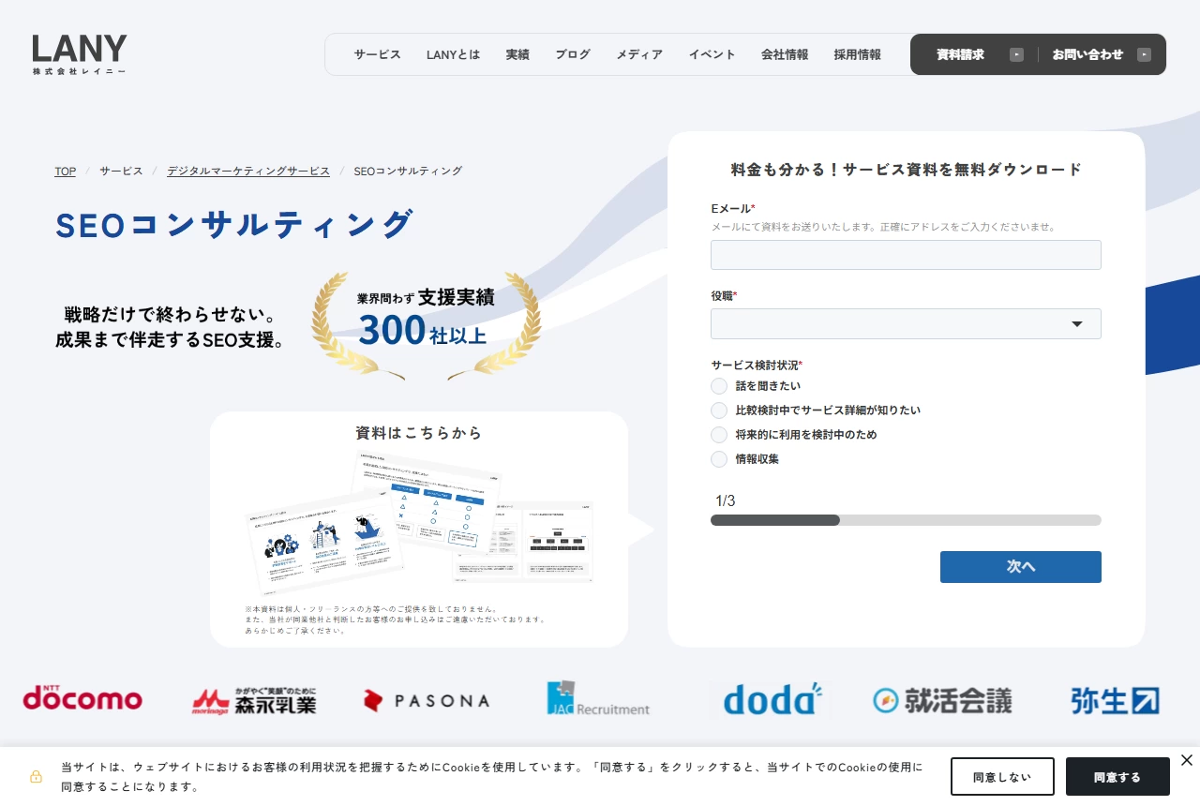Open the 実績 menu item
The image size is (1200, 806).
(x=517, y=54)
